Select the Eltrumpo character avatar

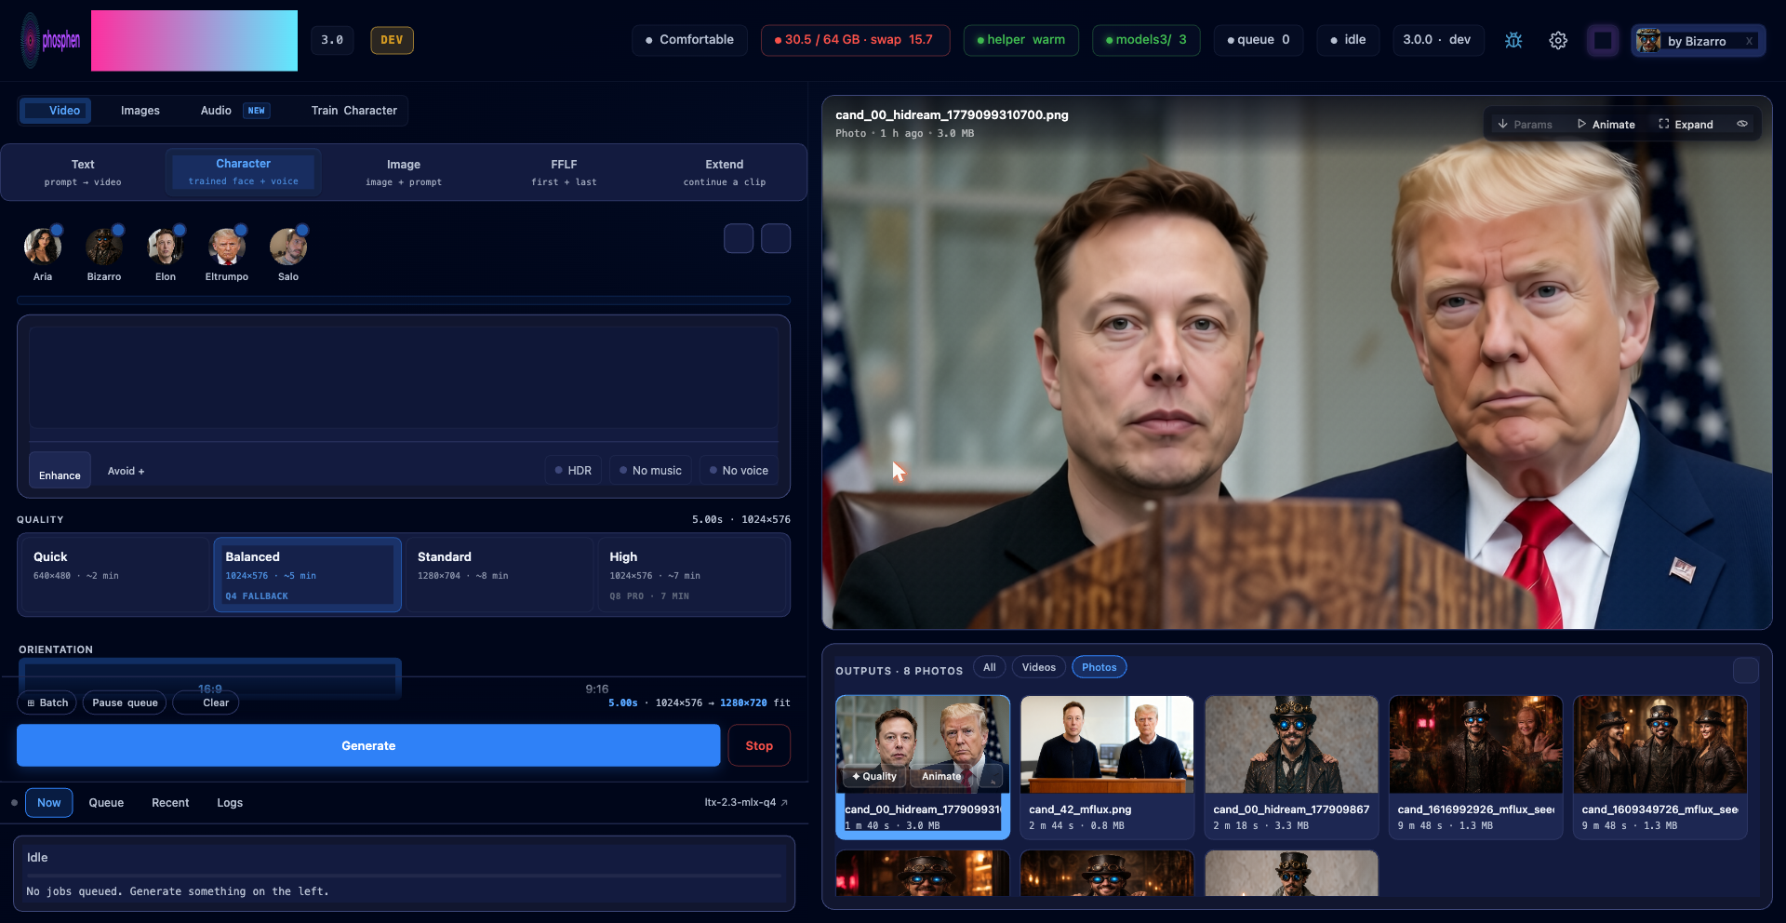pyautogui.click(x=227, y=247)
